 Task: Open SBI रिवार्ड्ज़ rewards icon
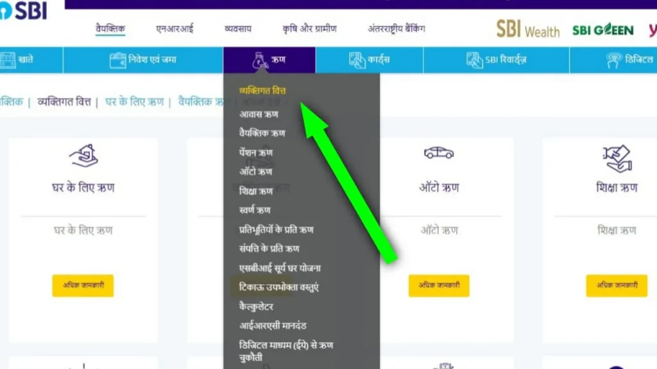click(474, 60)
